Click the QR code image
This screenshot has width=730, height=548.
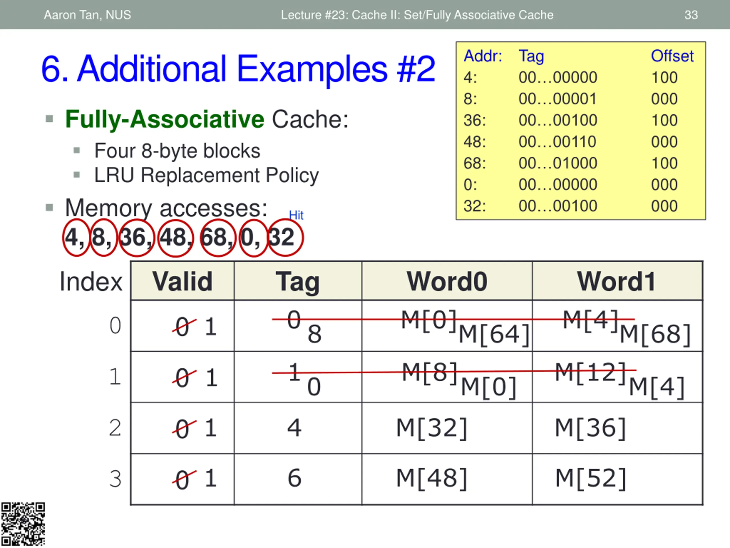pyautogui.click(x=23, y=524)
